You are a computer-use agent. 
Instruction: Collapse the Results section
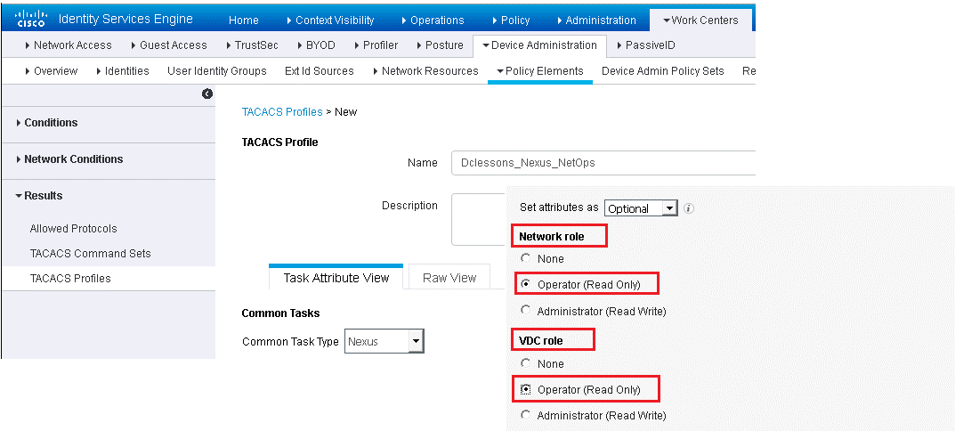tap(39, 196)
